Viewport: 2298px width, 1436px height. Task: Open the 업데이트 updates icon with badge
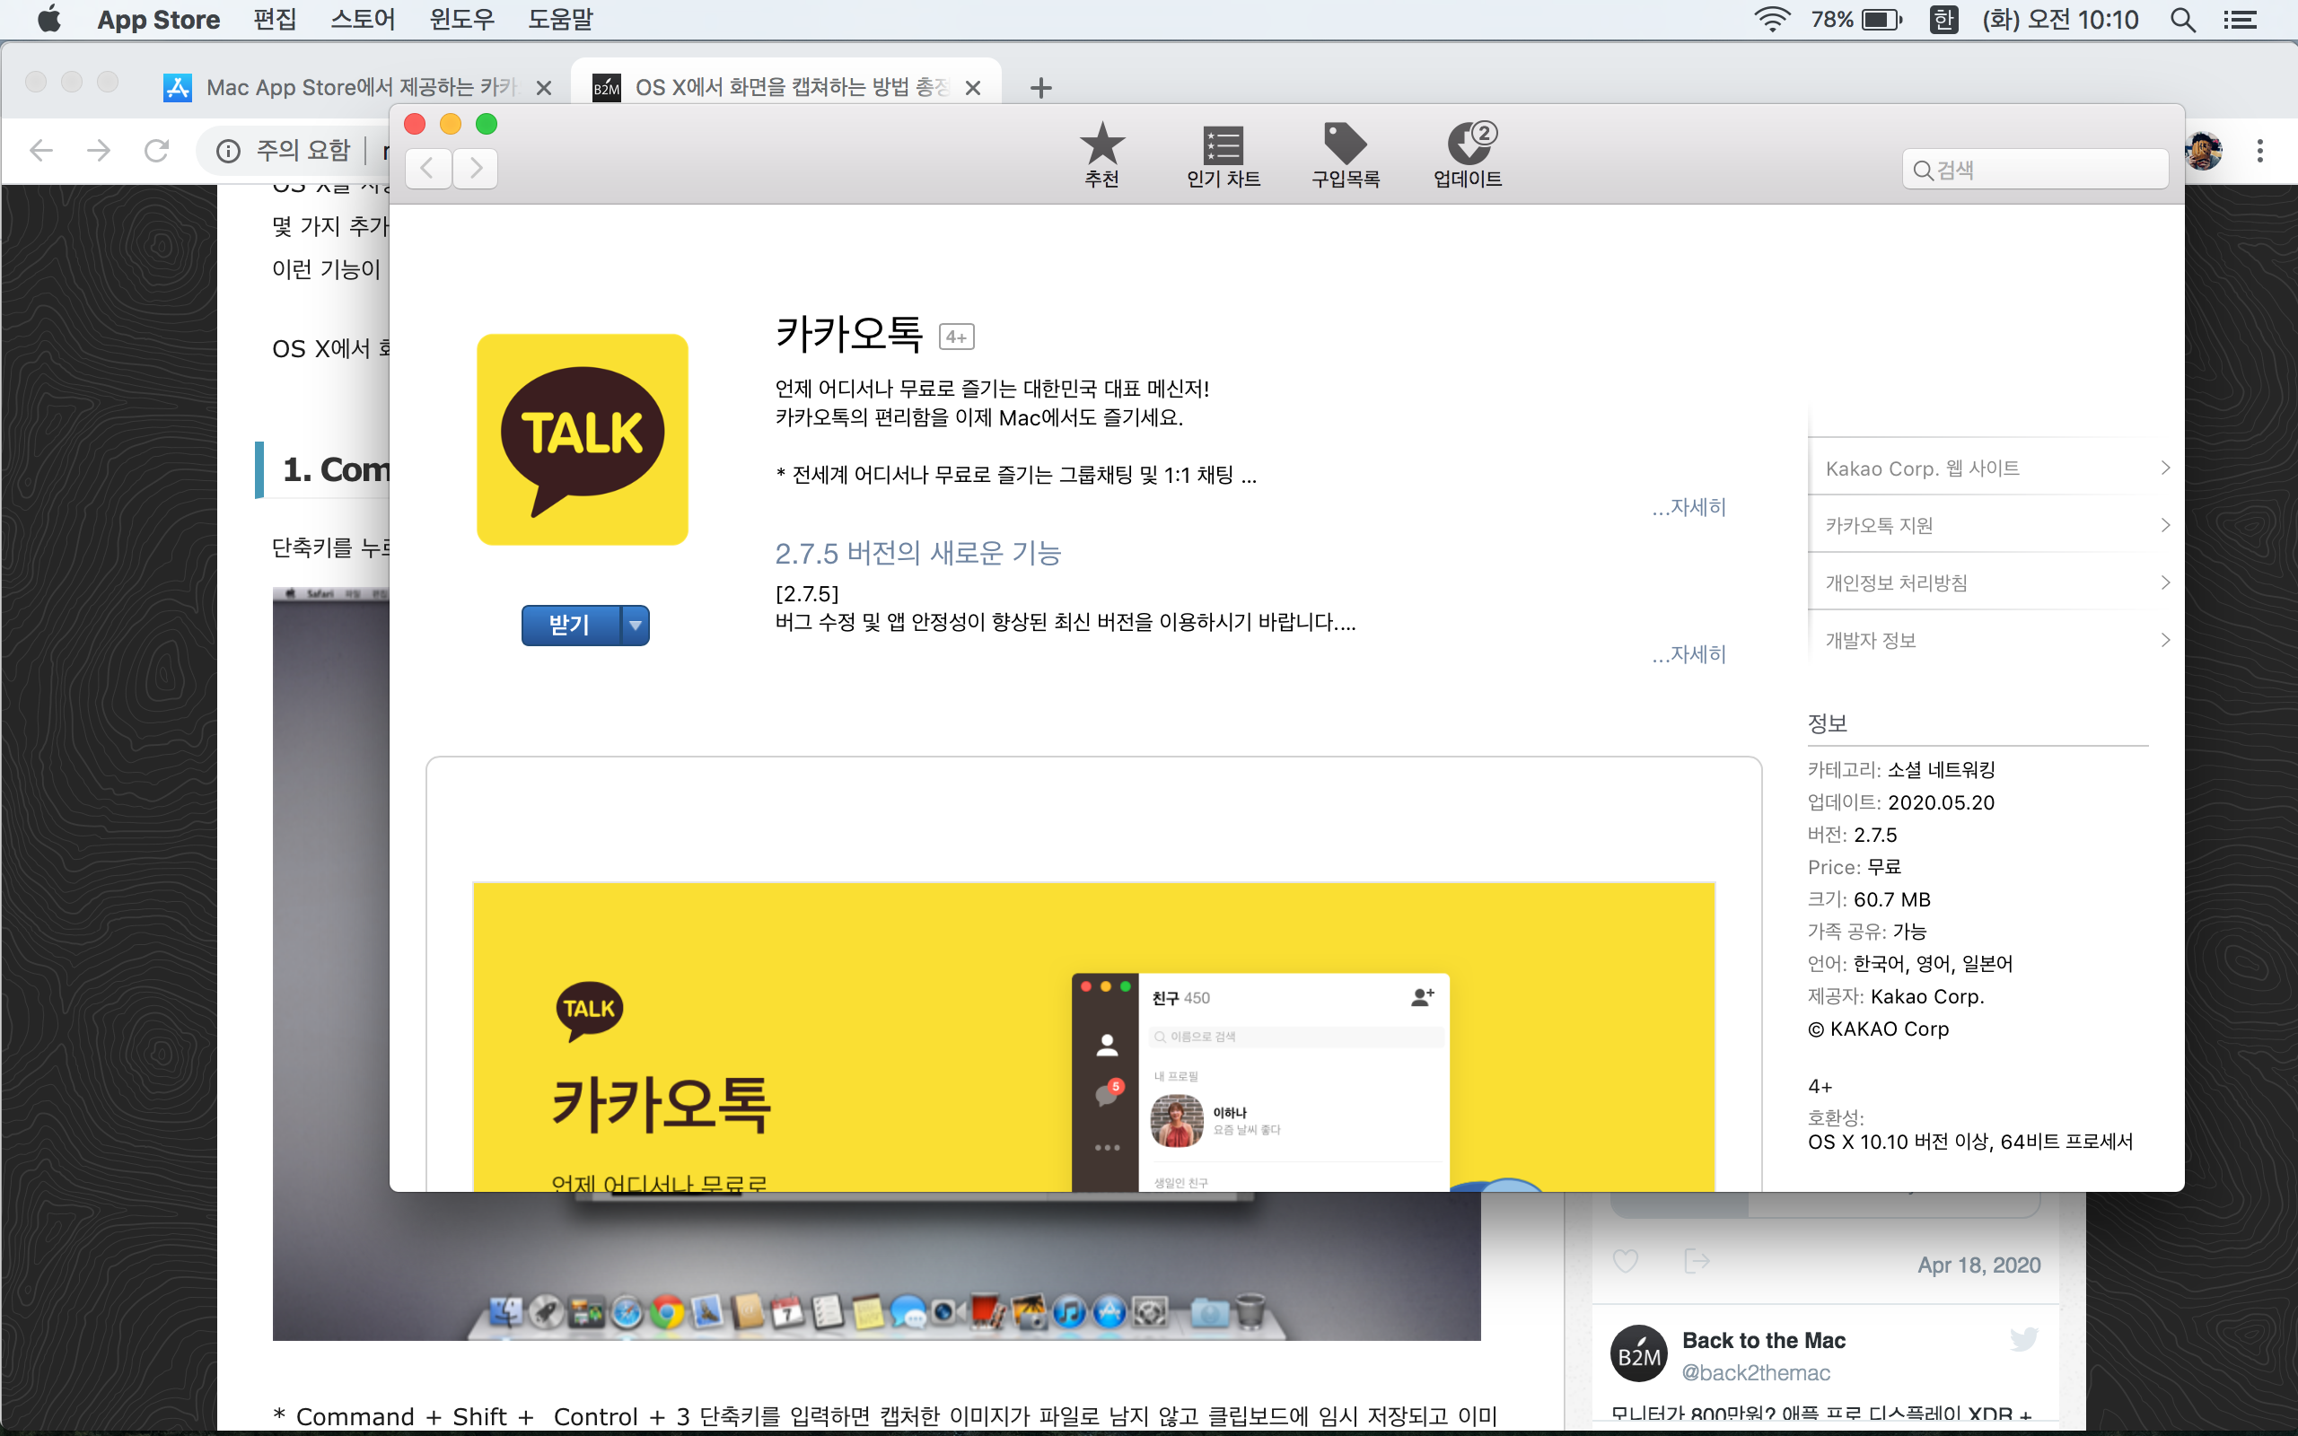point(1468,154)
